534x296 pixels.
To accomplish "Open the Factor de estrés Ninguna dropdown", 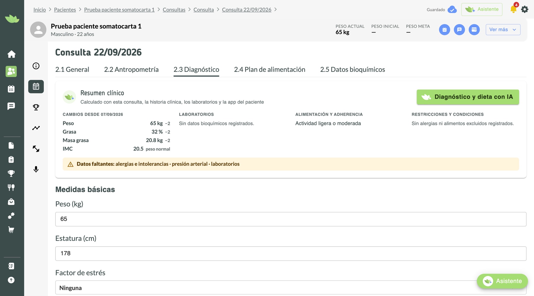I will coord(291,288).
